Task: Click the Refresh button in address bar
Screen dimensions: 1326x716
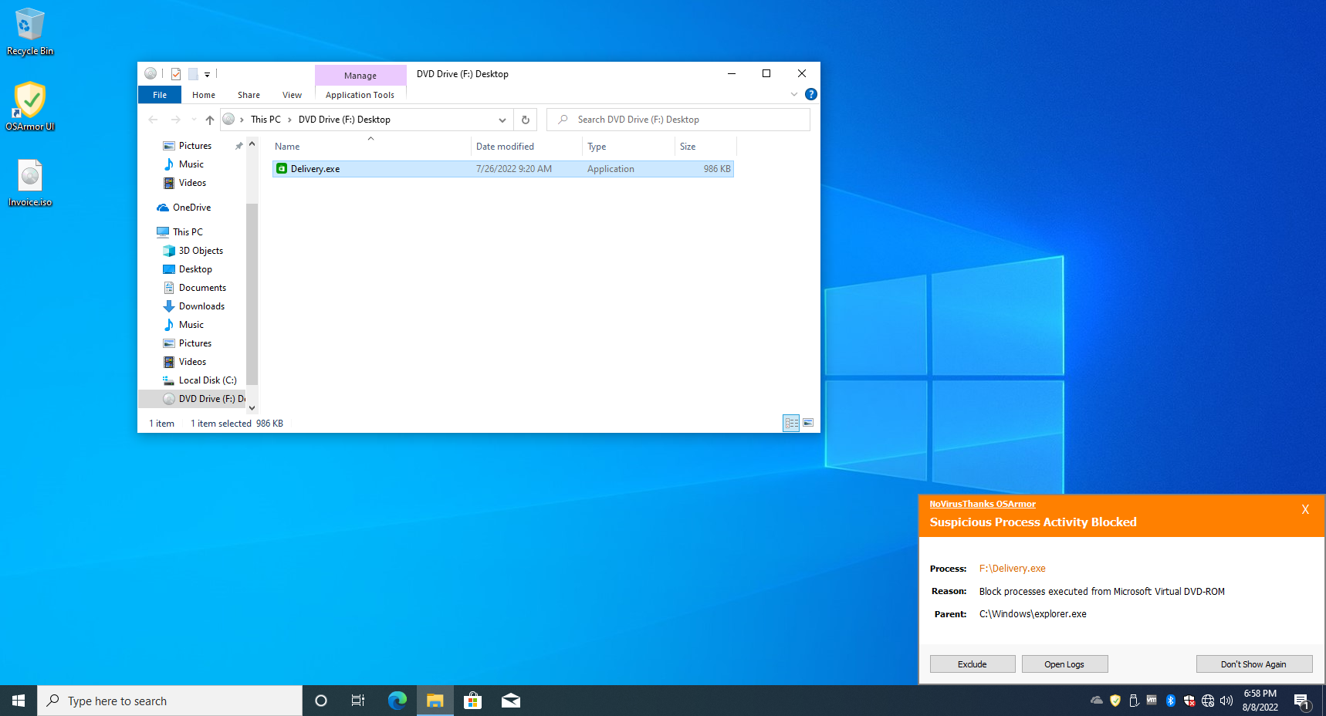Action: click(x=526, y=120)
